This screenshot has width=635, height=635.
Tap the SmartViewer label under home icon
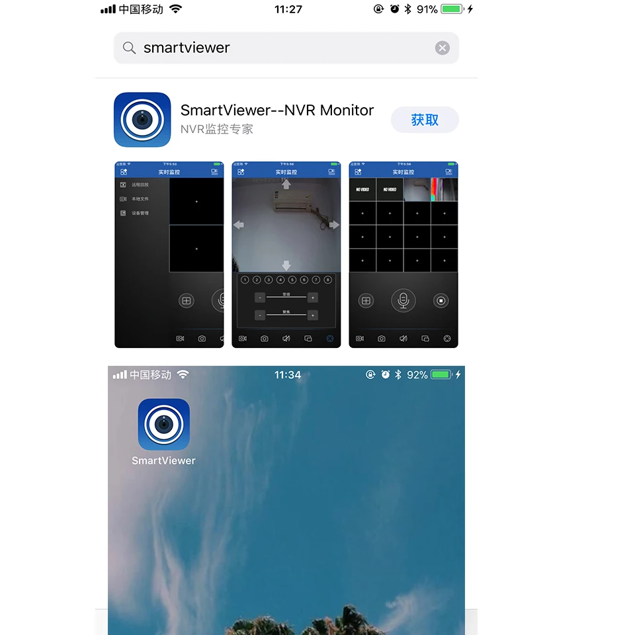163,460
